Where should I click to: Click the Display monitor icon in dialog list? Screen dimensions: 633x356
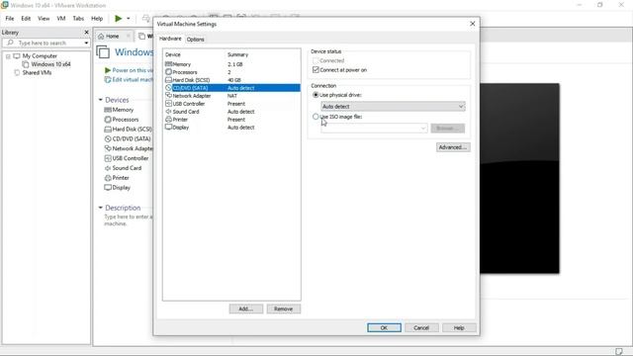tap(168, 128)
